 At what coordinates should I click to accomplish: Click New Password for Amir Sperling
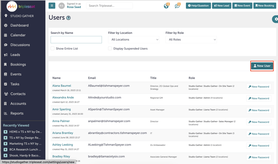[259, 110]
